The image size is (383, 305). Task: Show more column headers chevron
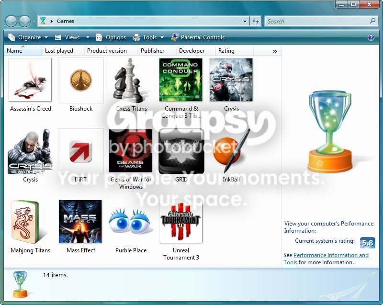pos(275,51)
